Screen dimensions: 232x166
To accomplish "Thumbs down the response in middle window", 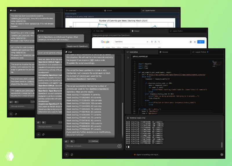I will [x=44, y=122].
